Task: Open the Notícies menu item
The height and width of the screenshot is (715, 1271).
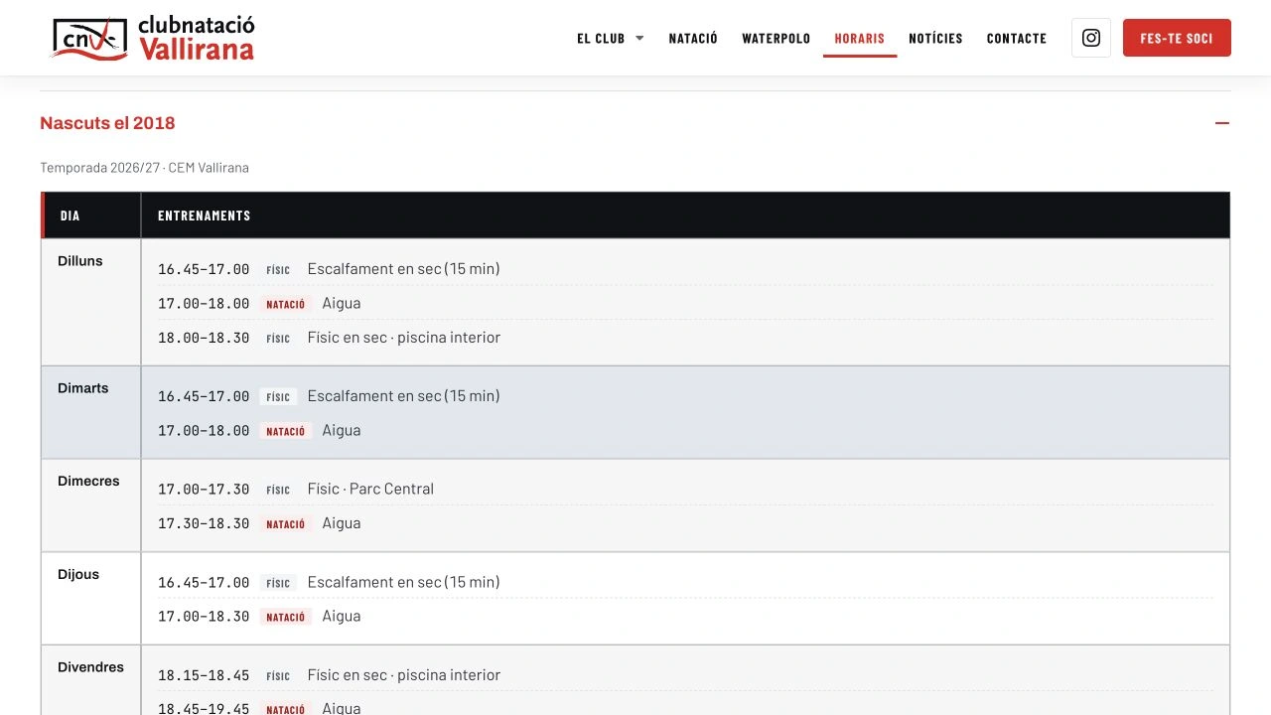Action: [x=935, y=38]
